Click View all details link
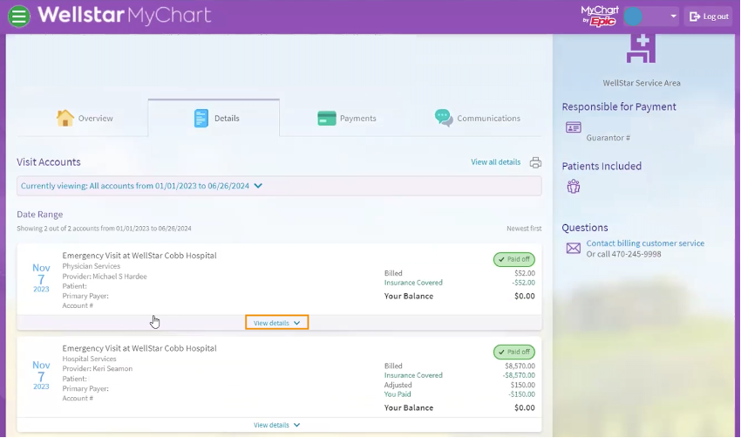This screenshot has height=438, width=741. [x=495, y=162]
